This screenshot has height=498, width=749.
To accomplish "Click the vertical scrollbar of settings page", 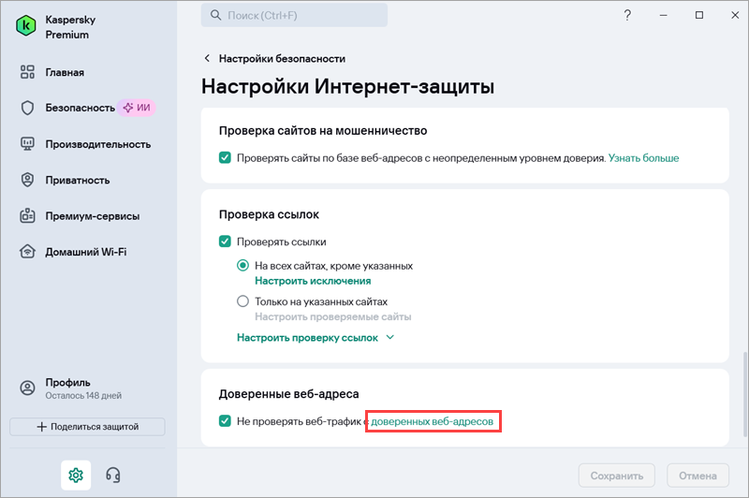I will (744, 394).
